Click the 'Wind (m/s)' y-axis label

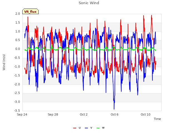point(4,62)
